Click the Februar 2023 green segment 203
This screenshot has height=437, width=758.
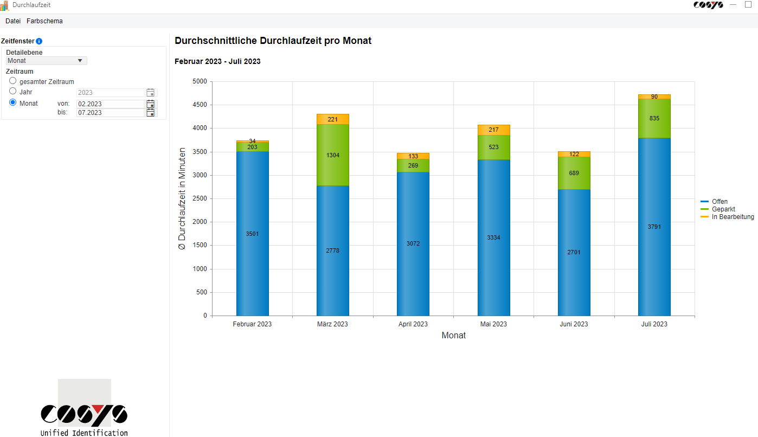coord(253,147)
